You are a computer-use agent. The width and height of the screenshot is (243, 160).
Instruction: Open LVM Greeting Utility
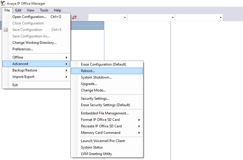(107, 154)
